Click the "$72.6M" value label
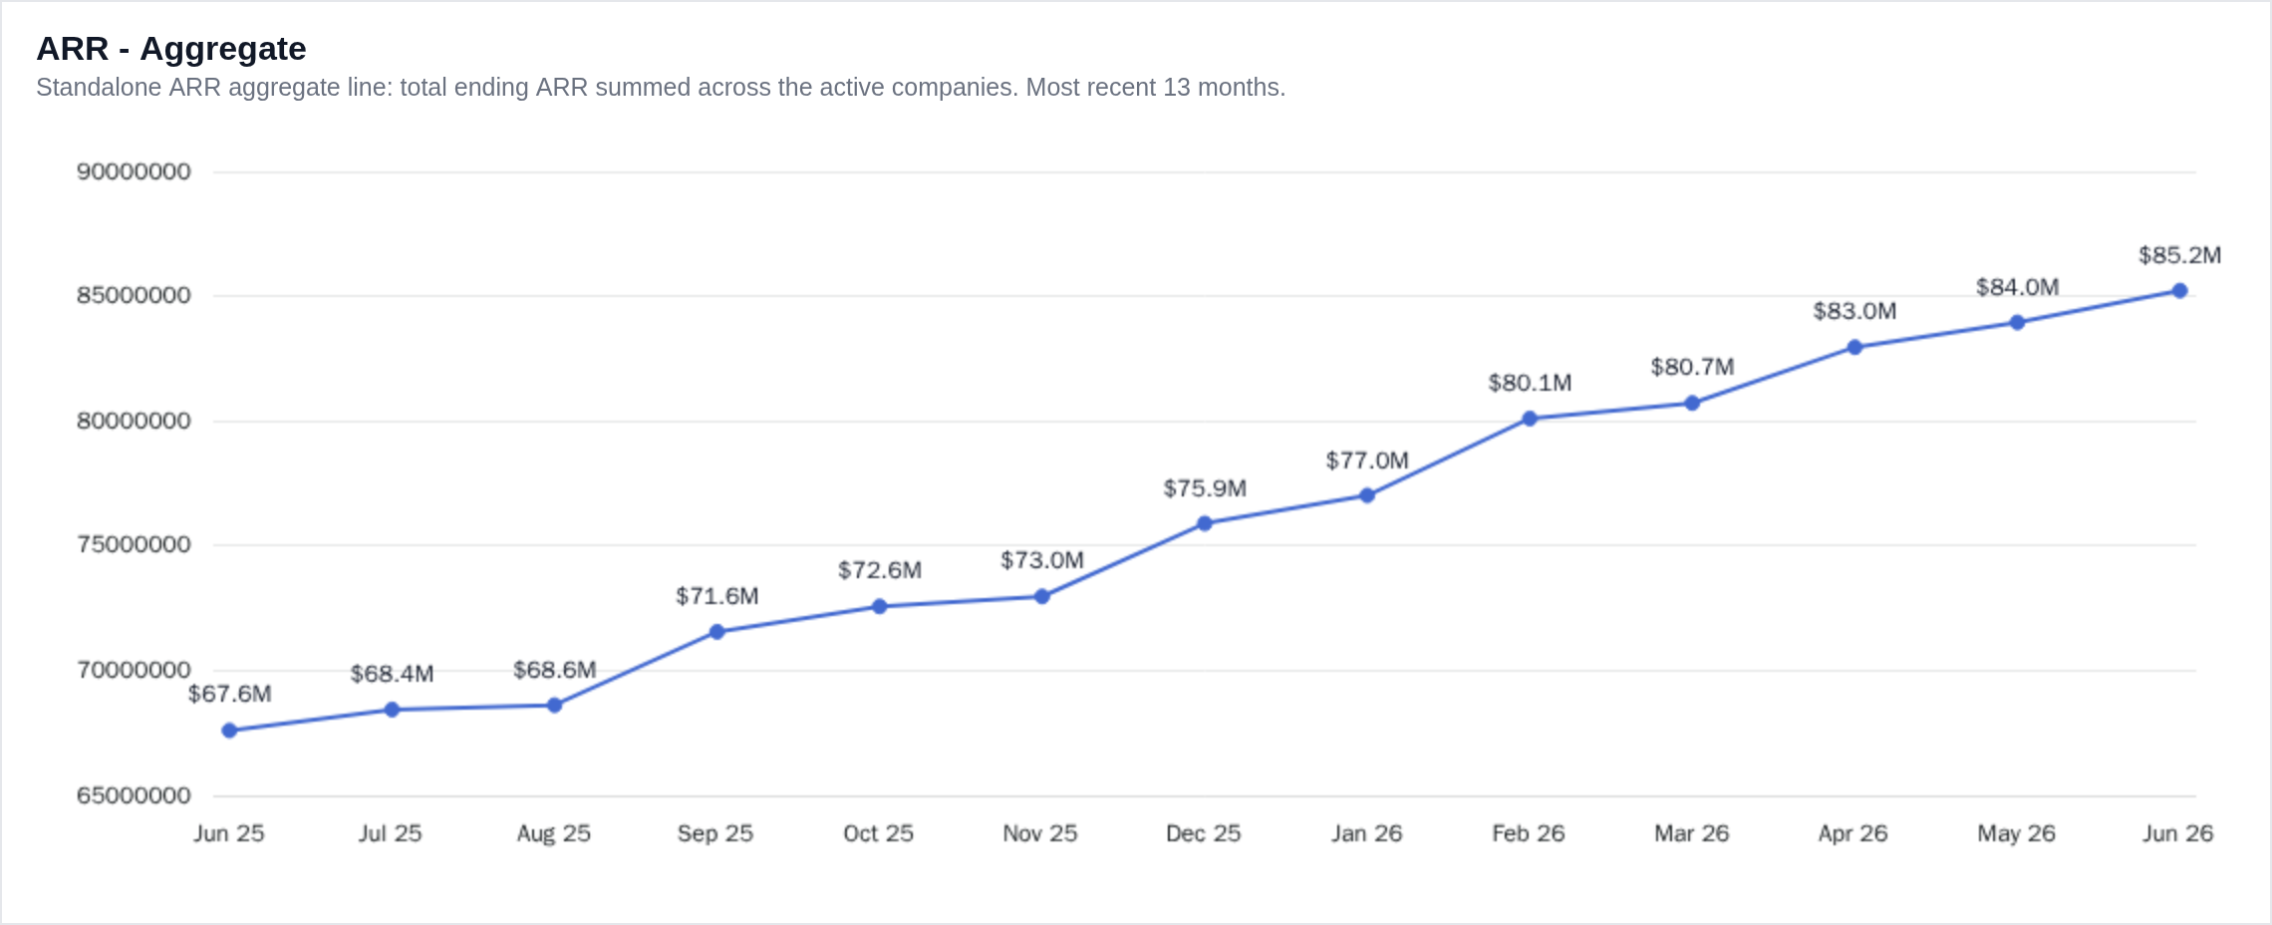 point(879,570)
